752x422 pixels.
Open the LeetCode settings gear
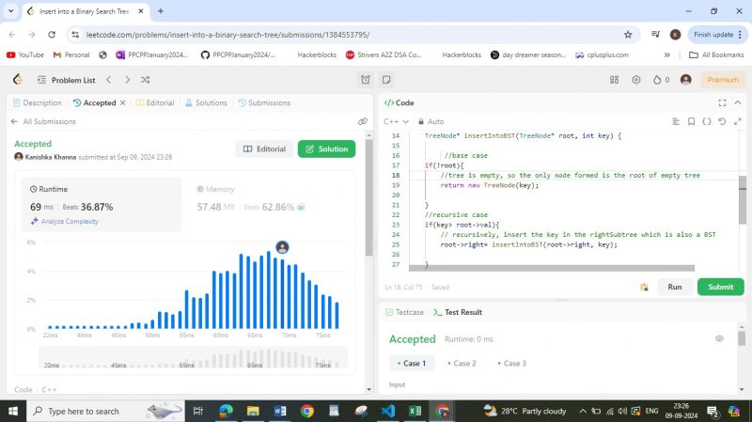[x=636, y=80]
